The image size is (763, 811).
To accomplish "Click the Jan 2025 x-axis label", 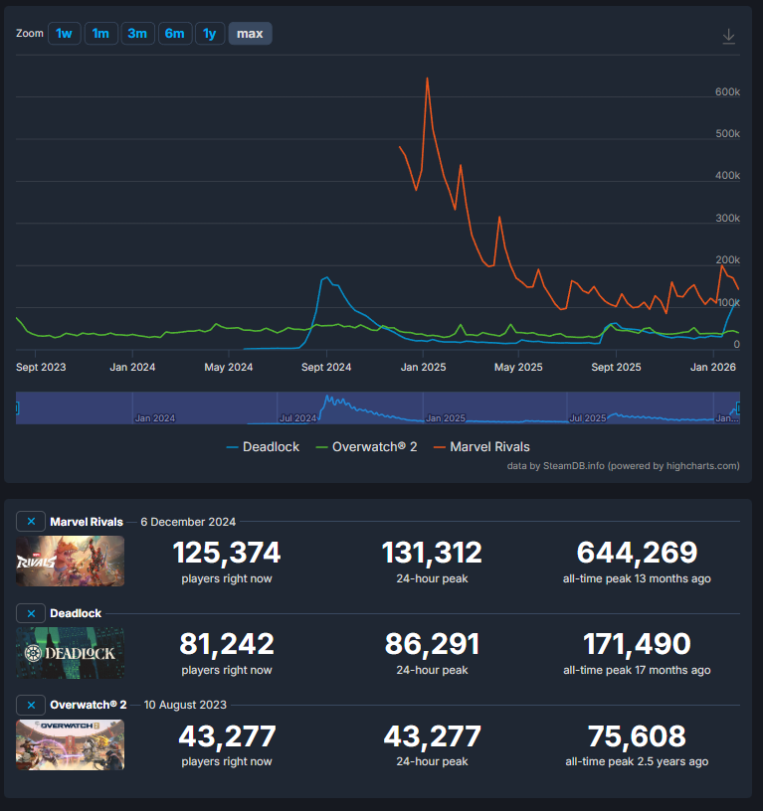I will point(423,367).
